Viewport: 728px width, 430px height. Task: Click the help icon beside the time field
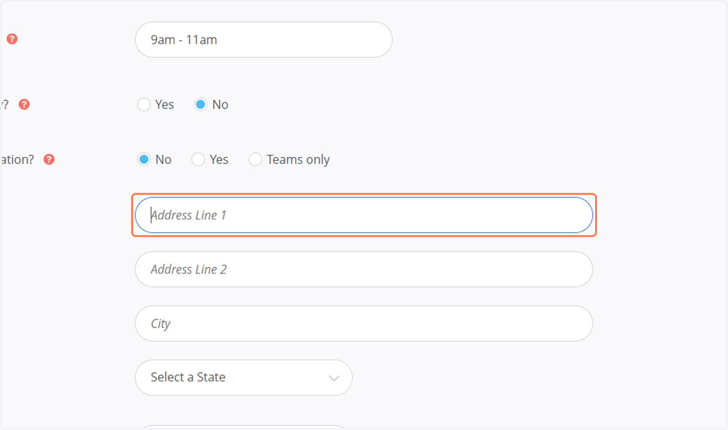point(12,39)
